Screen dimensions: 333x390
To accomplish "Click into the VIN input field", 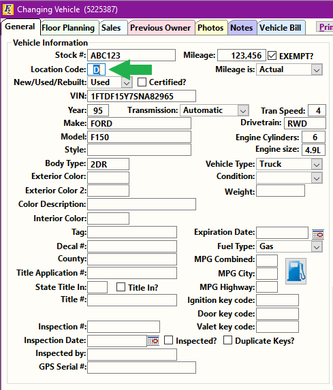I will tap(142, 96).
